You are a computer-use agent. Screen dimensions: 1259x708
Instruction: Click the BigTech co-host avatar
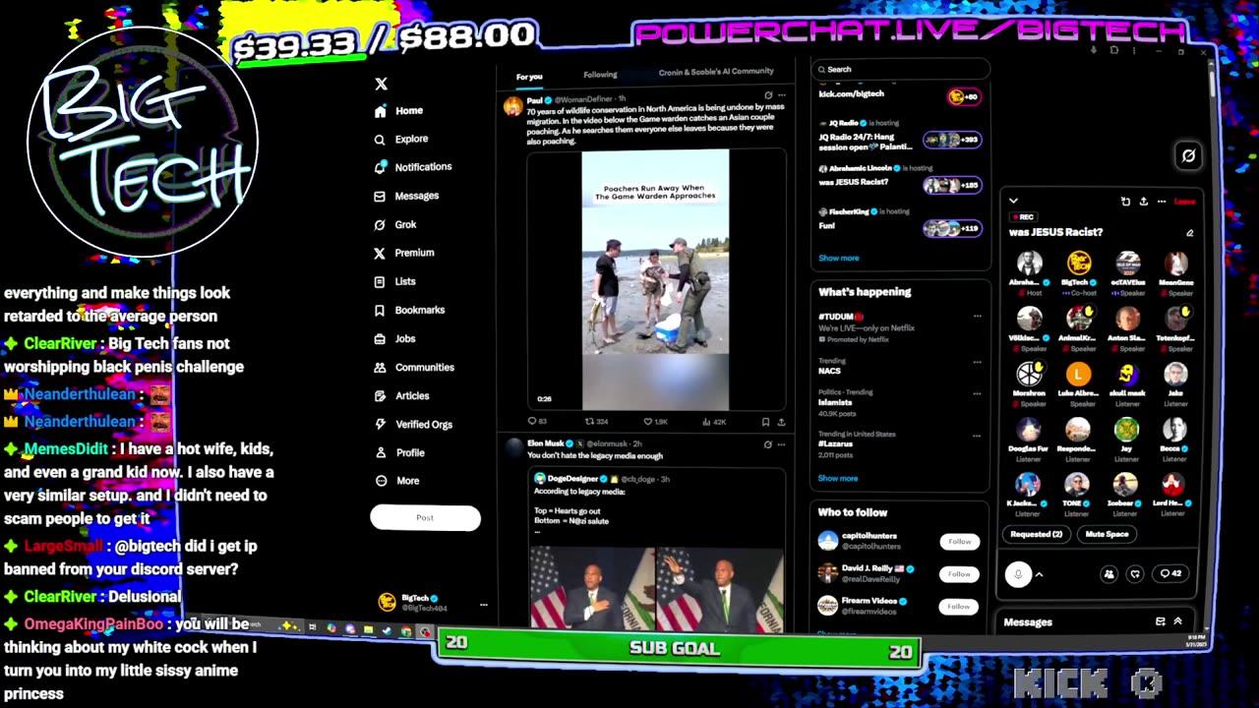point(1078,264)
